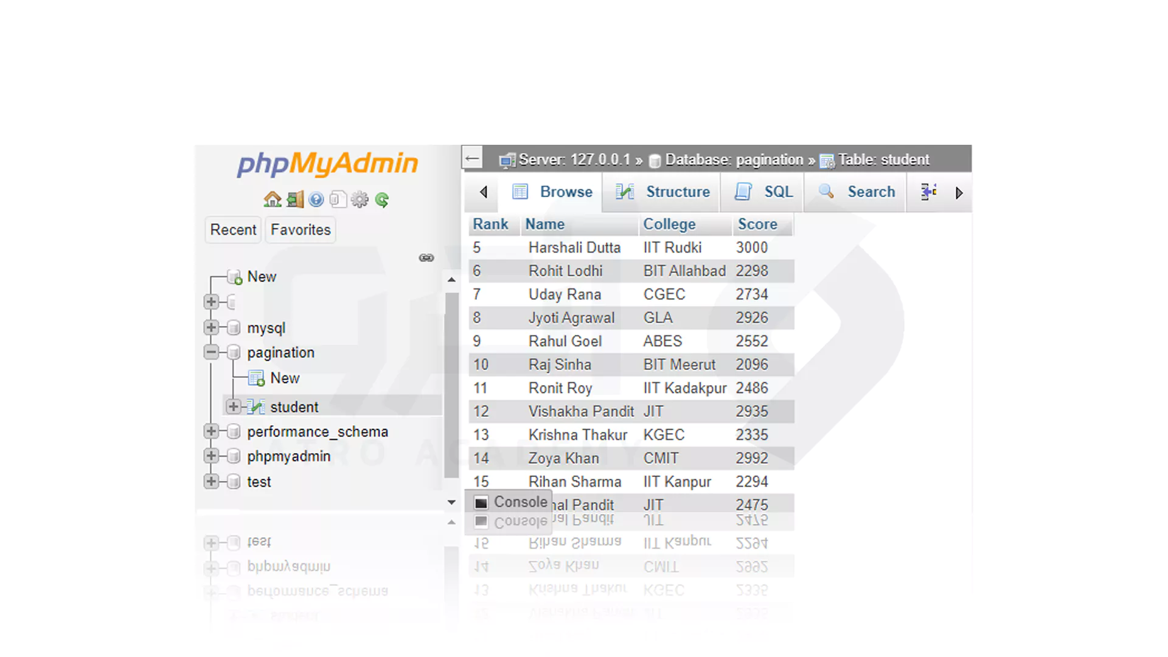Open the MySQL documentation pages icon

coord(338,199)
